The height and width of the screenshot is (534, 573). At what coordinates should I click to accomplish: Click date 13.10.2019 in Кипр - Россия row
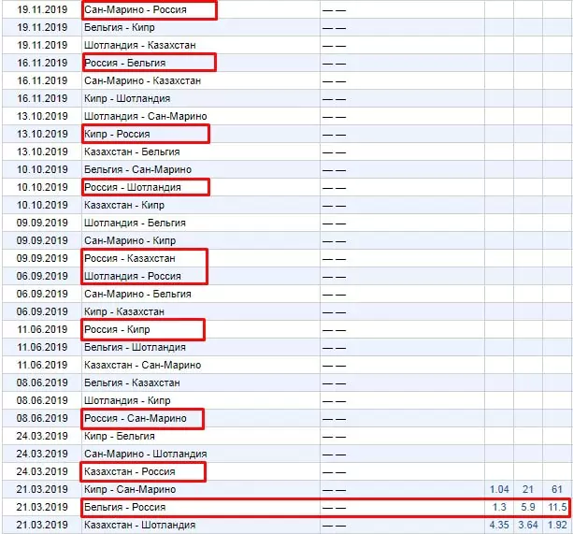[42, 134]
